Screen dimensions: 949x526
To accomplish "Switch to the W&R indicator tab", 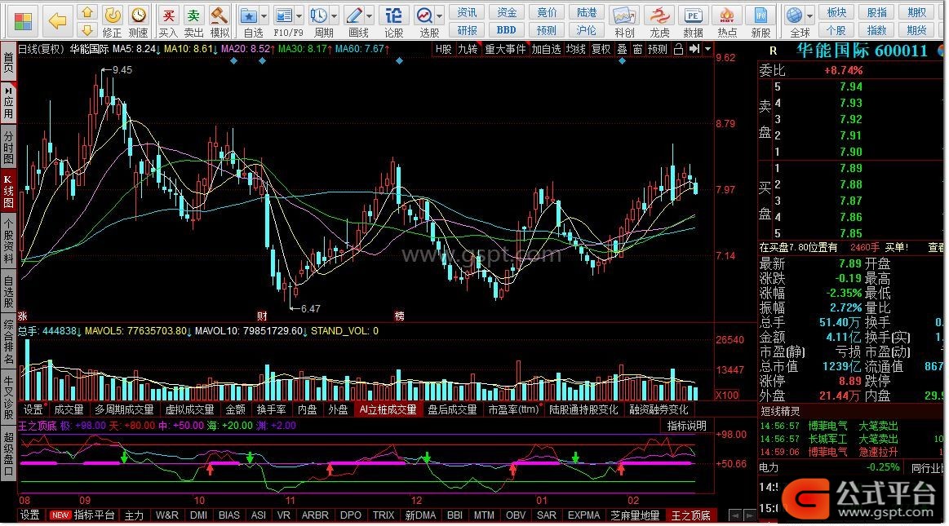I will pyautogui.click(x=167, y=515).
